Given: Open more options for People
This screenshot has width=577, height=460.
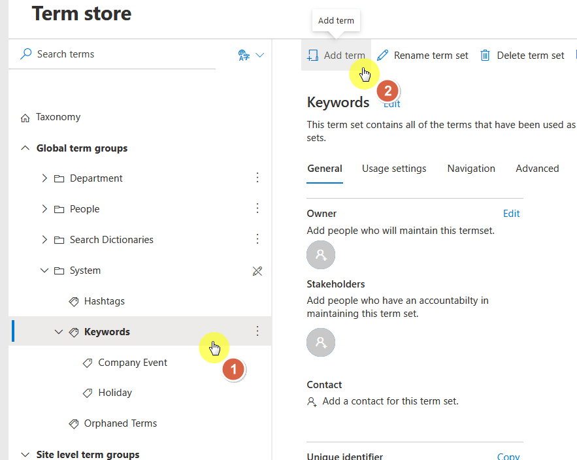Looking at the screenshot, I should pyautogui.click(x=257, y=208).
